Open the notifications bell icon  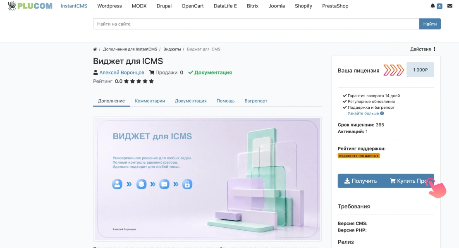pos(433,6)
